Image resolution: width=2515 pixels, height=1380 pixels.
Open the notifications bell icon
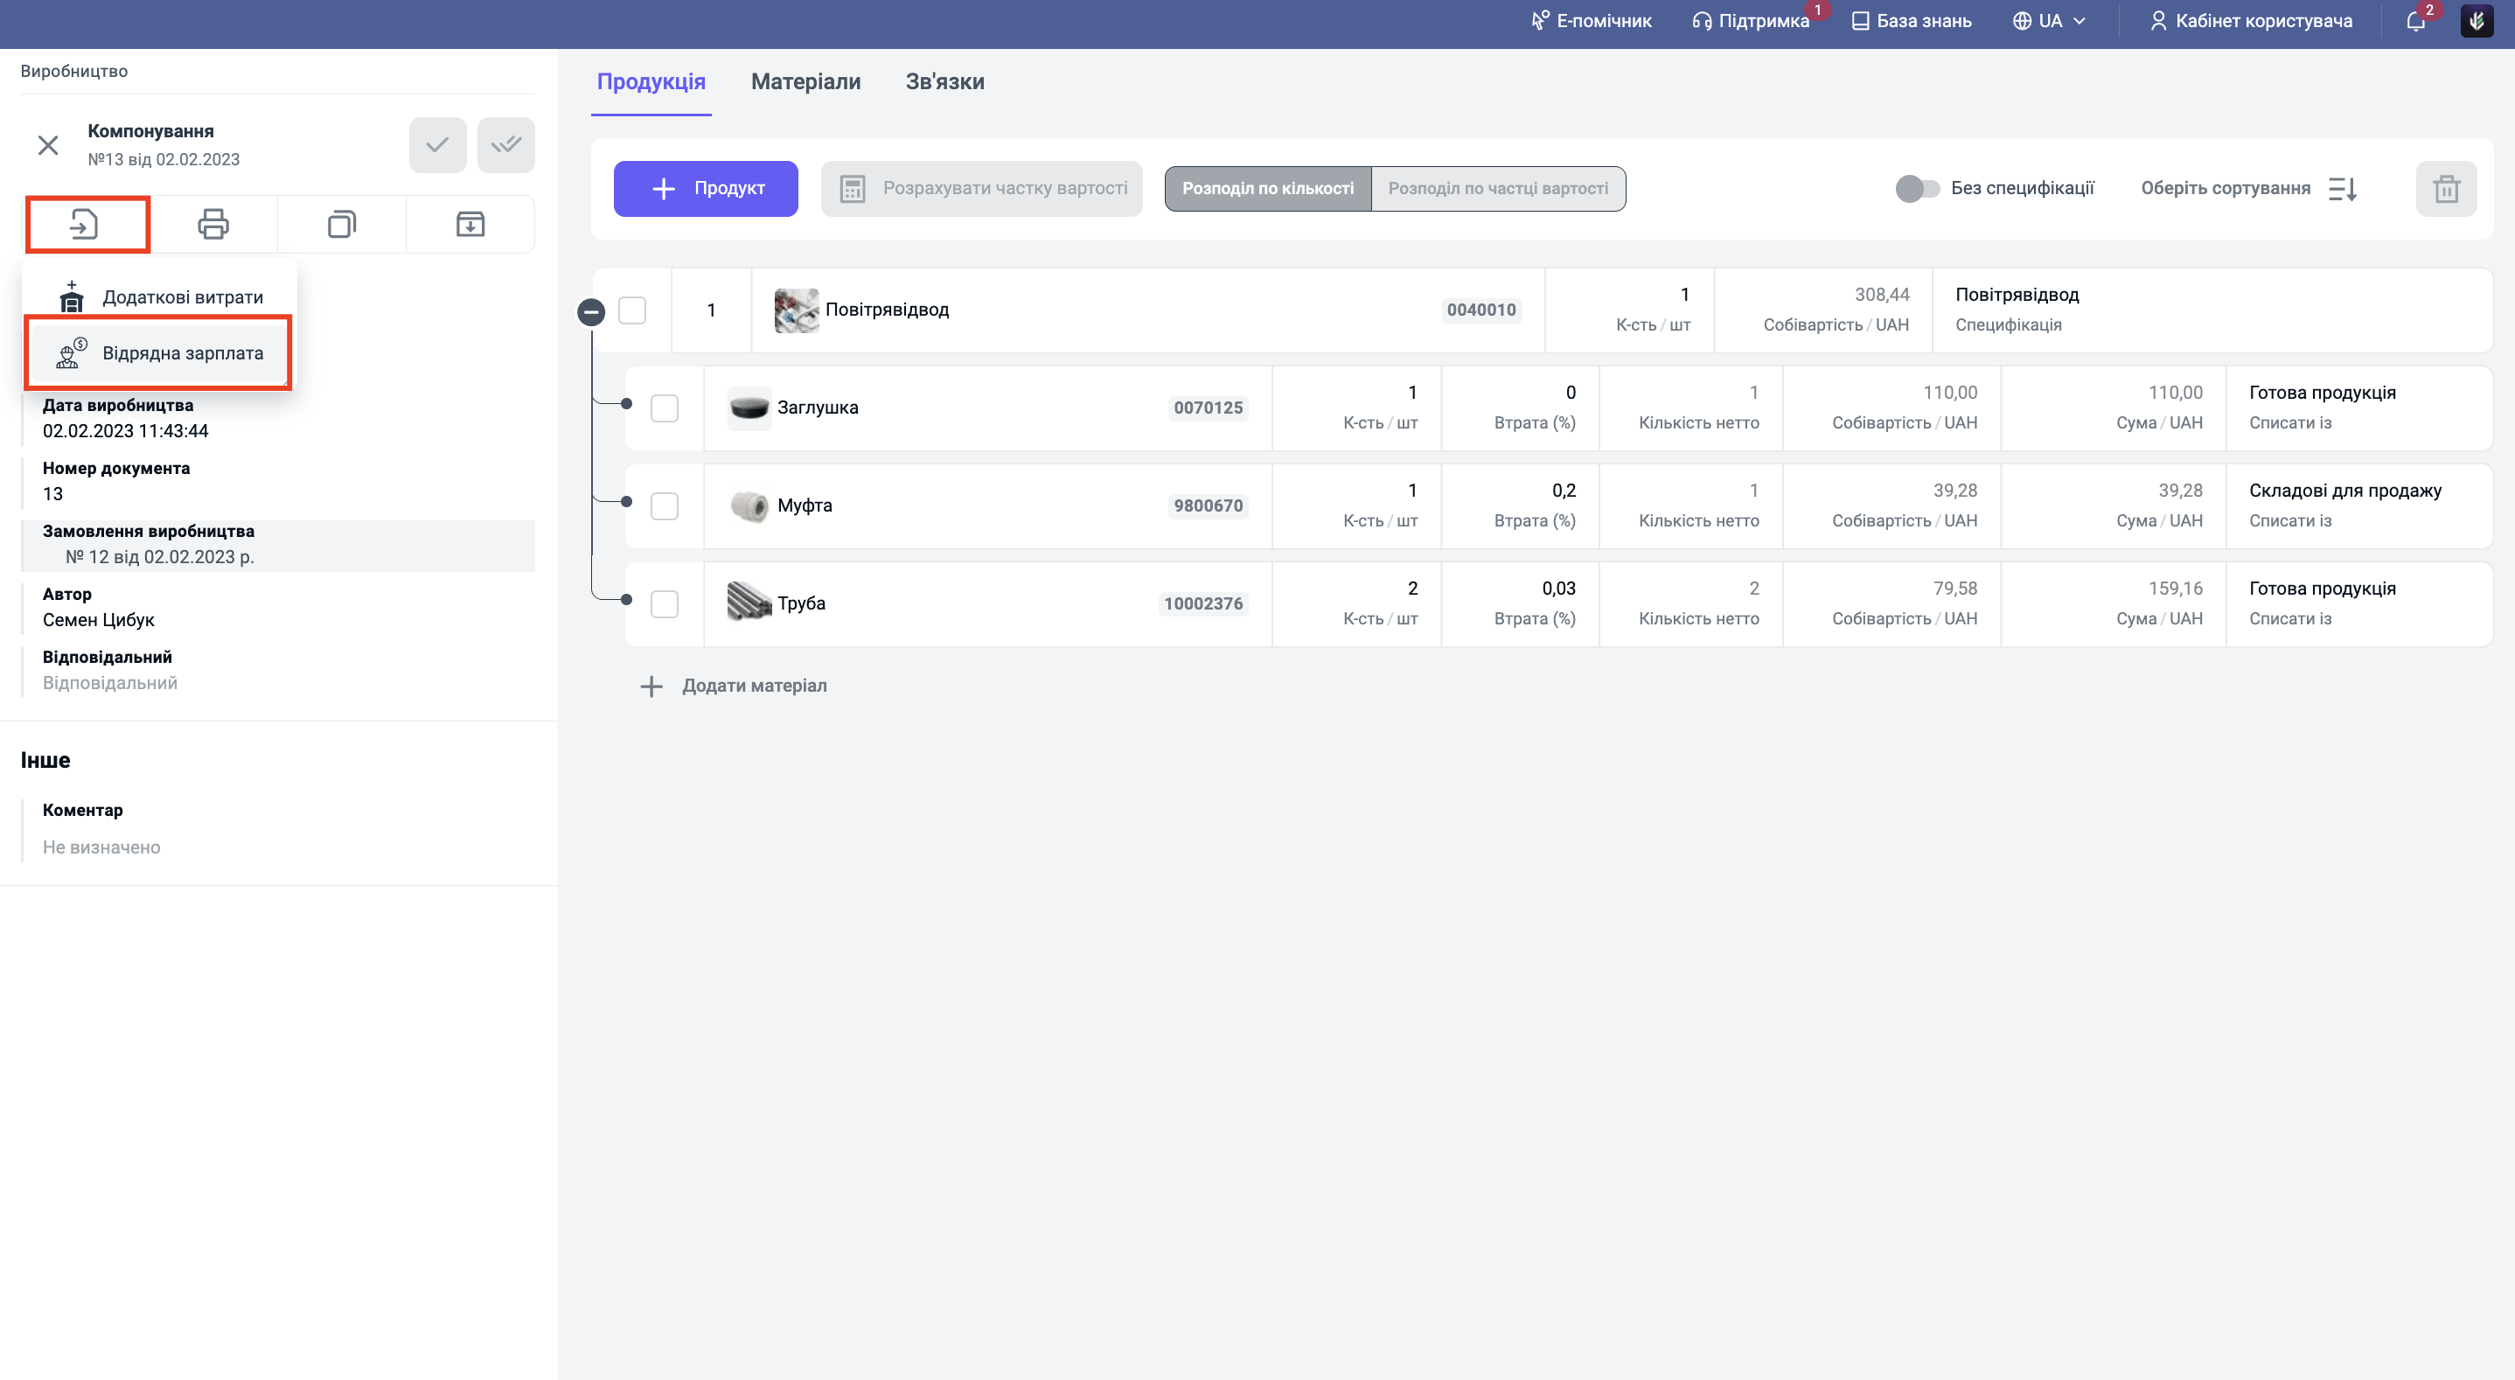pyautogui.click(x=2415, y=22)
